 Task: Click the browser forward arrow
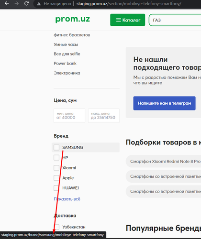[x=17, y=3]
